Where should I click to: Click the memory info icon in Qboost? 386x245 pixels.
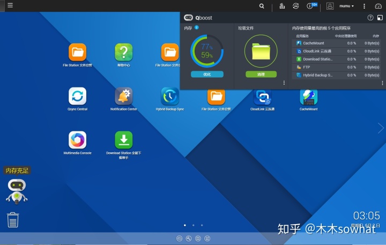tap(196, 27)
